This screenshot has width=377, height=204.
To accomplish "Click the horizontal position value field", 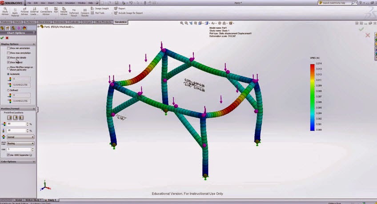I will pos(16,124).
